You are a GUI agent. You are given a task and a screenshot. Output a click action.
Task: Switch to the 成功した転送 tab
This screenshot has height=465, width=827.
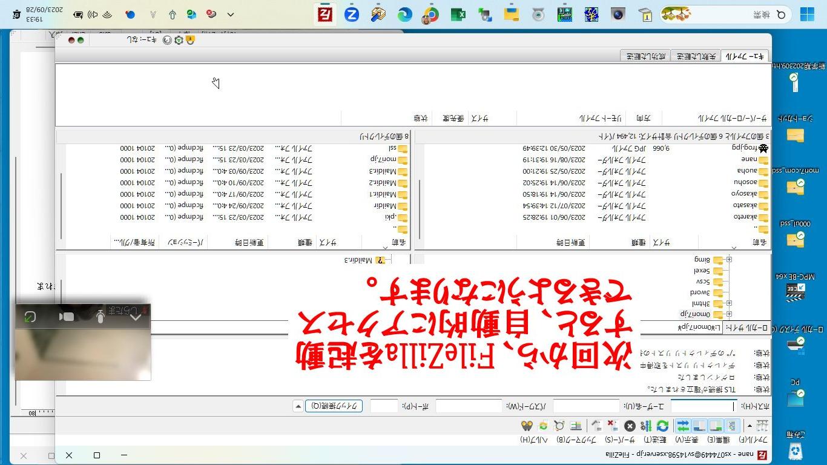point(645,56)
